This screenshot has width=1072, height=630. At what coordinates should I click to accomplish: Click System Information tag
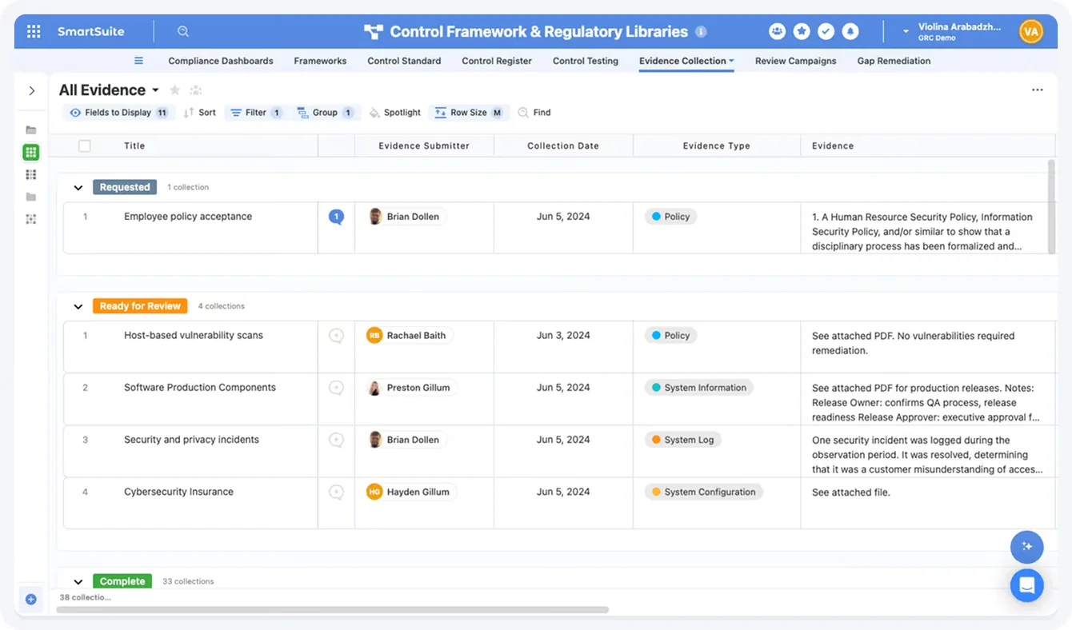click(x=699, y=388)
